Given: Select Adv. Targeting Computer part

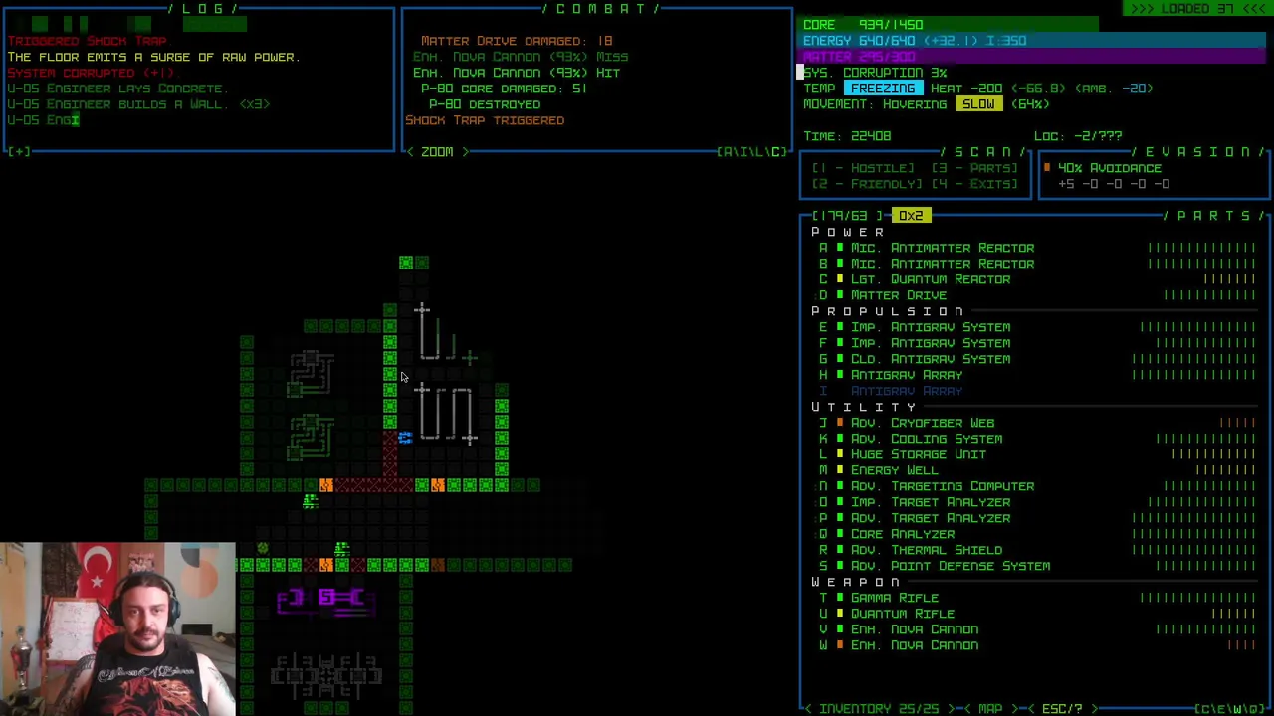Looking at the screenshot, I should (x=942, y=486).
